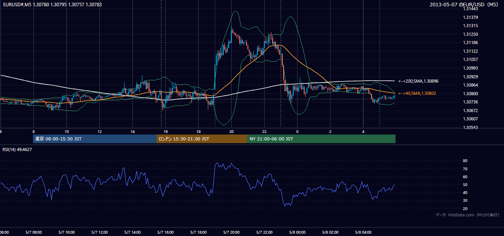504x236 pixels.
Task: Click the '5/7 16:00' bottom time label
Action: click(166, 232)
